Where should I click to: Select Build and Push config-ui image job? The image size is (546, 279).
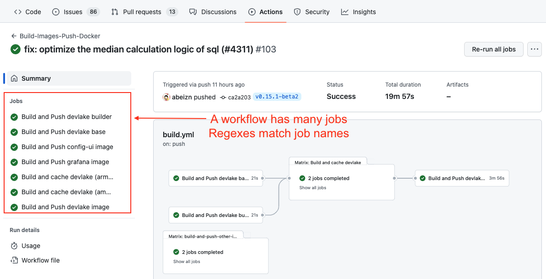[67, 147]
